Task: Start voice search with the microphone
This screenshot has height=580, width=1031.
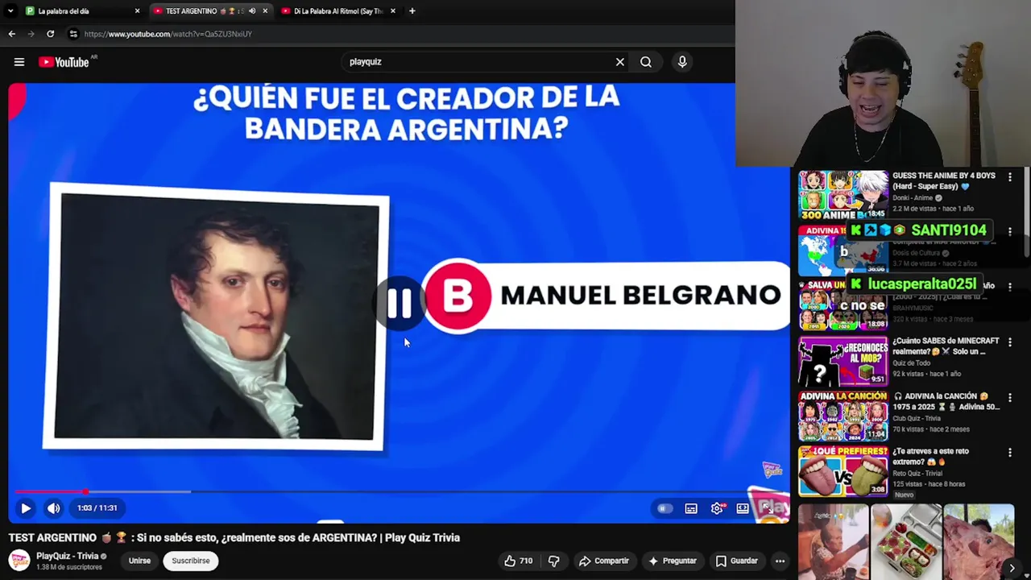Action: [x=682, y=62]
